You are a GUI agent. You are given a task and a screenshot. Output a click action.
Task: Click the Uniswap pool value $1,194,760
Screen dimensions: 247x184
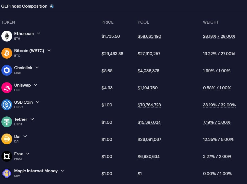[148, 88]
